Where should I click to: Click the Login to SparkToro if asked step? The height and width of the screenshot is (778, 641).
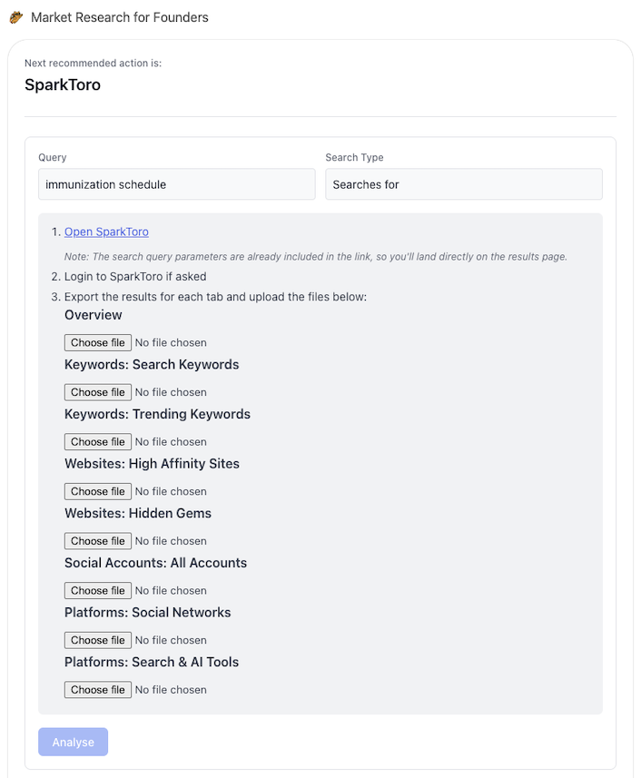click(135, 277)
